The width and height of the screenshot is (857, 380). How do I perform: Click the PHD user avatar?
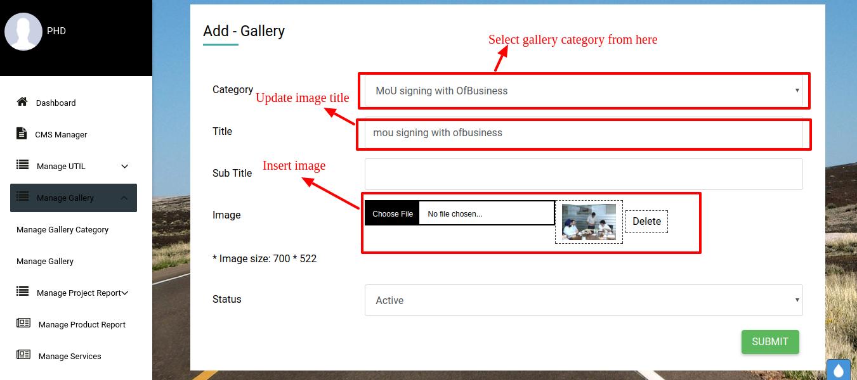click(x=23, y=32)
